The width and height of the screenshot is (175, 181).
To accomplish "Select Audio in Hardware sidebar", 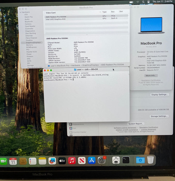I will pyautogui.click(x=27, y=19).
